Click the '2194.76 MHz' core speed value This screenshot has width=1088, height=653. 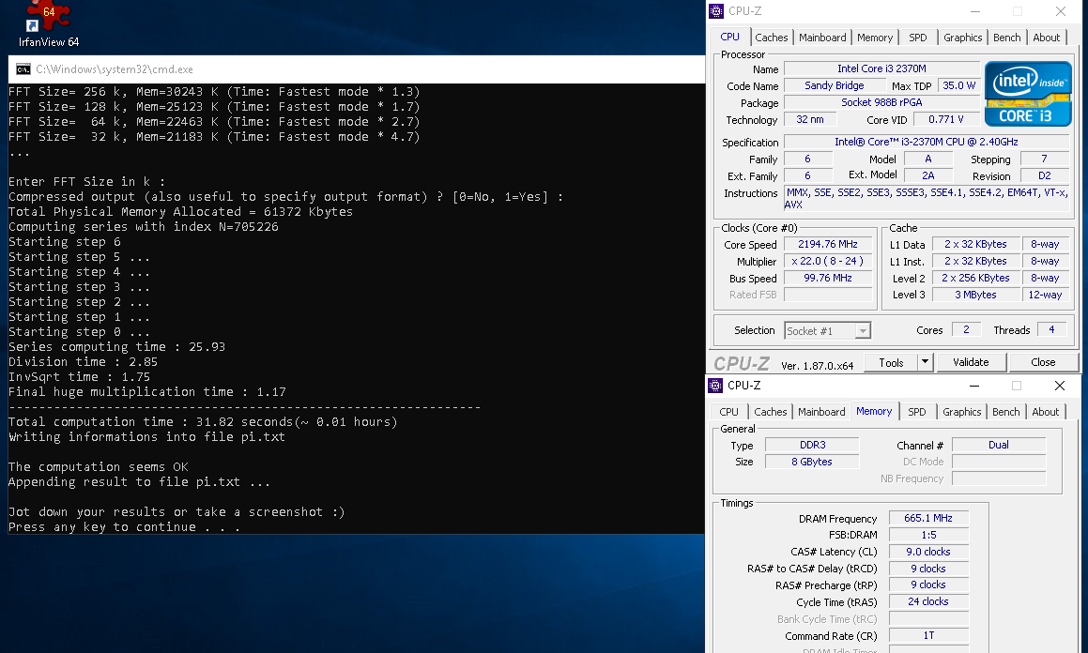click(828, 244)
